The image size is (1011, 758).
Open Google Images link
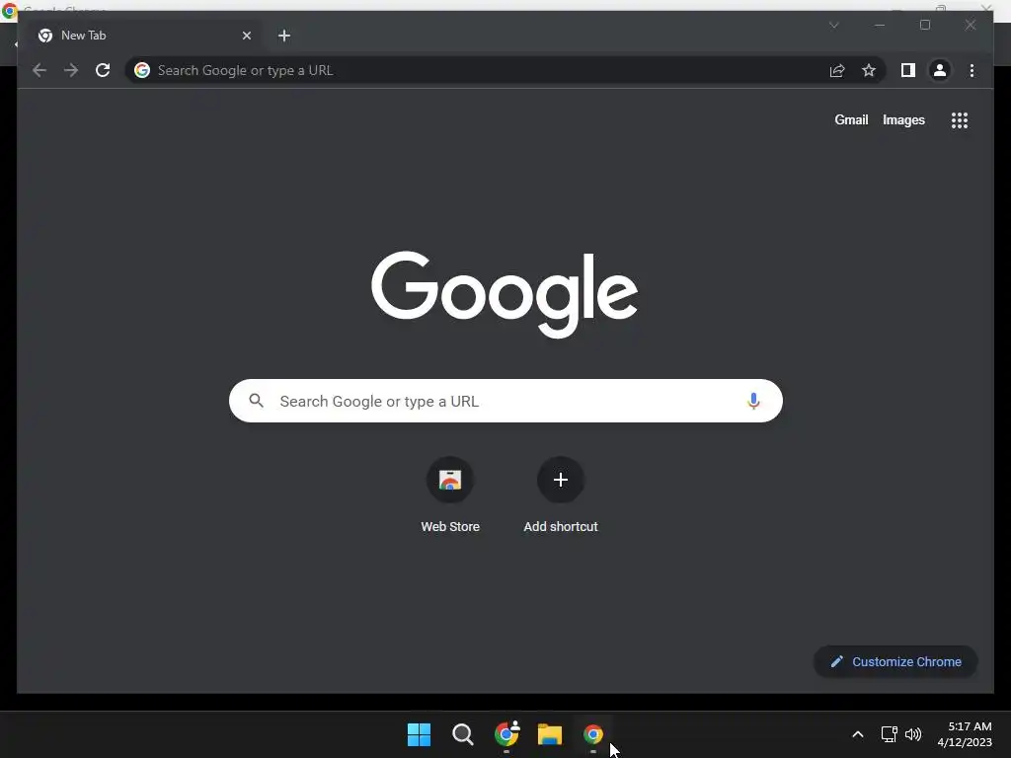coord(903,119)
